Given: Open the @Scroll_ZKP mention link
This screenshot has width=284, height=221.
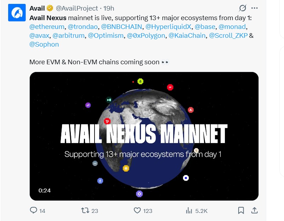Looking at the screenshot, I should (228, 36).
